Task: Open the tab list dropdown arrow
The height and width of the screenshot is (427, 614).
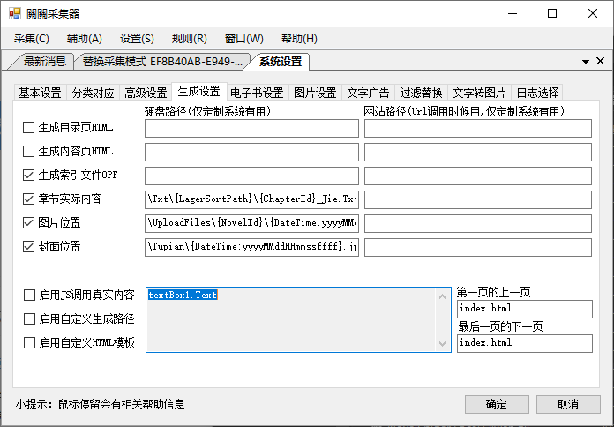Action: 586,62
